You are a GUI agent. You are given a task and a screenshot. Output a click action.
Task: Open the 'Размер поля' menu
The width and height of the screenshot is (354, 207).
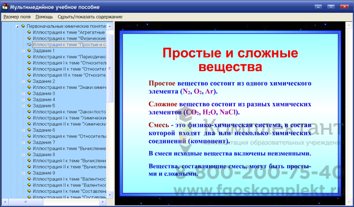17,17
